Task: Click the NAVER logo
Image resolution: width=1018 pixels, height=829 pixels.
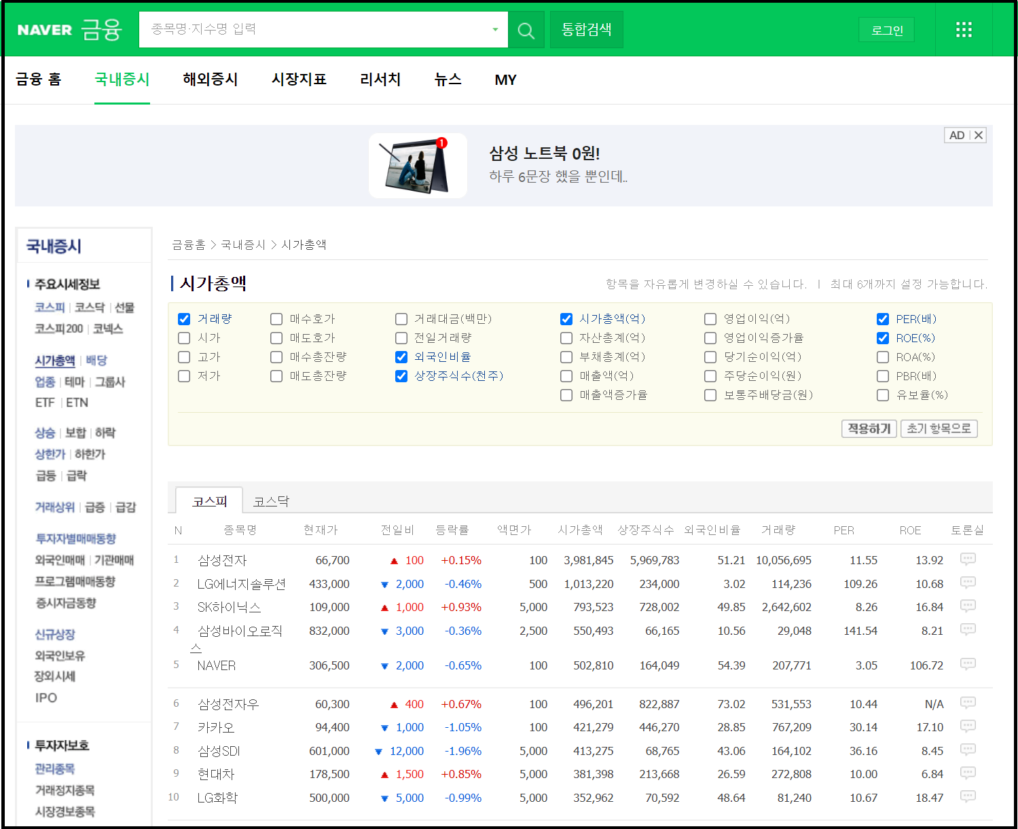Action: 44,30
